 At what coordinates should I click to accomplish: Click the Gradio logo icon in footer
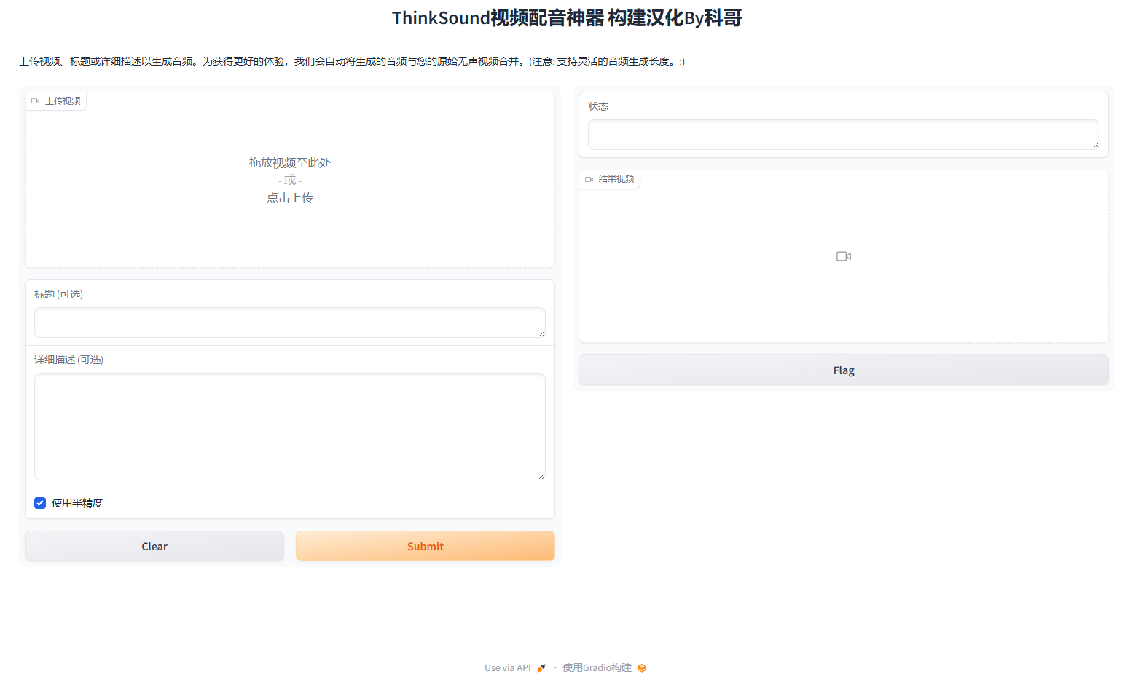tap(642, 667)
